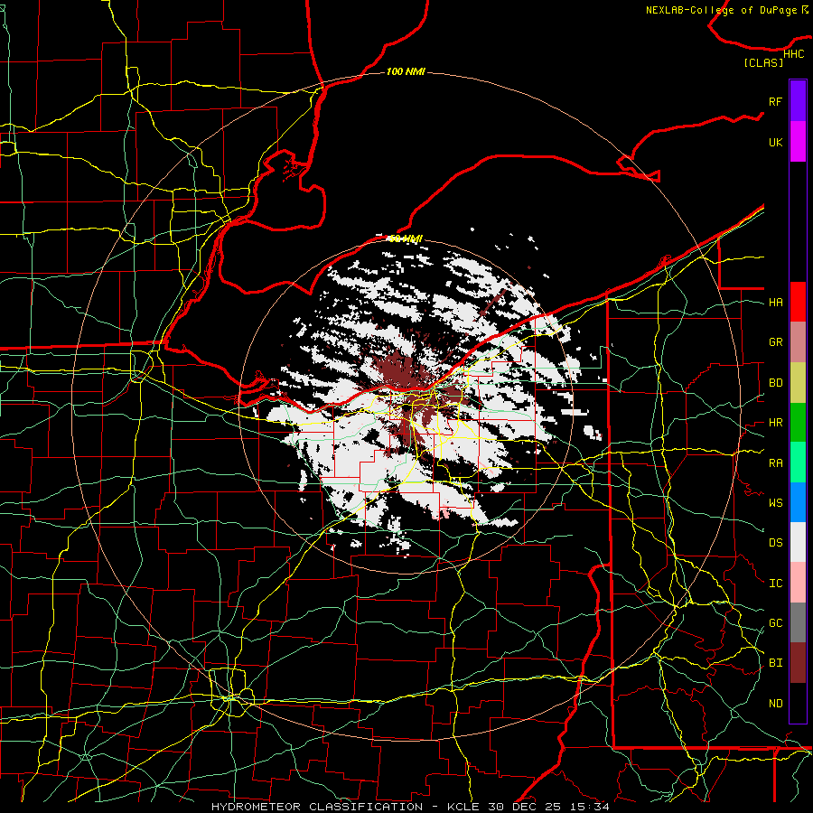Viewport: 813px width, 813px height.
Task: Click the BD legend label
Action: [x=776, y=383]
